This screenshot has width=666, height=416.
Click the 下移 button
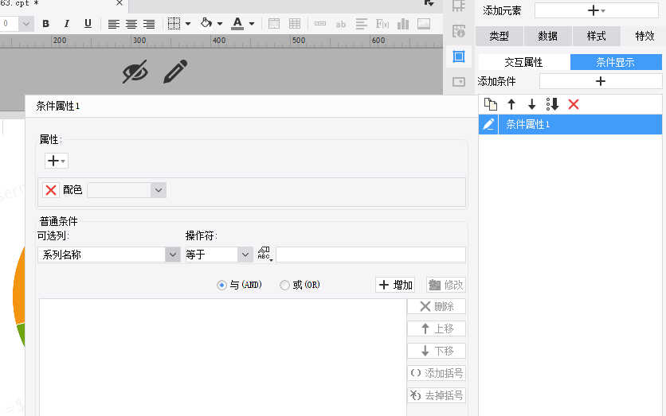tap(437, 351)
